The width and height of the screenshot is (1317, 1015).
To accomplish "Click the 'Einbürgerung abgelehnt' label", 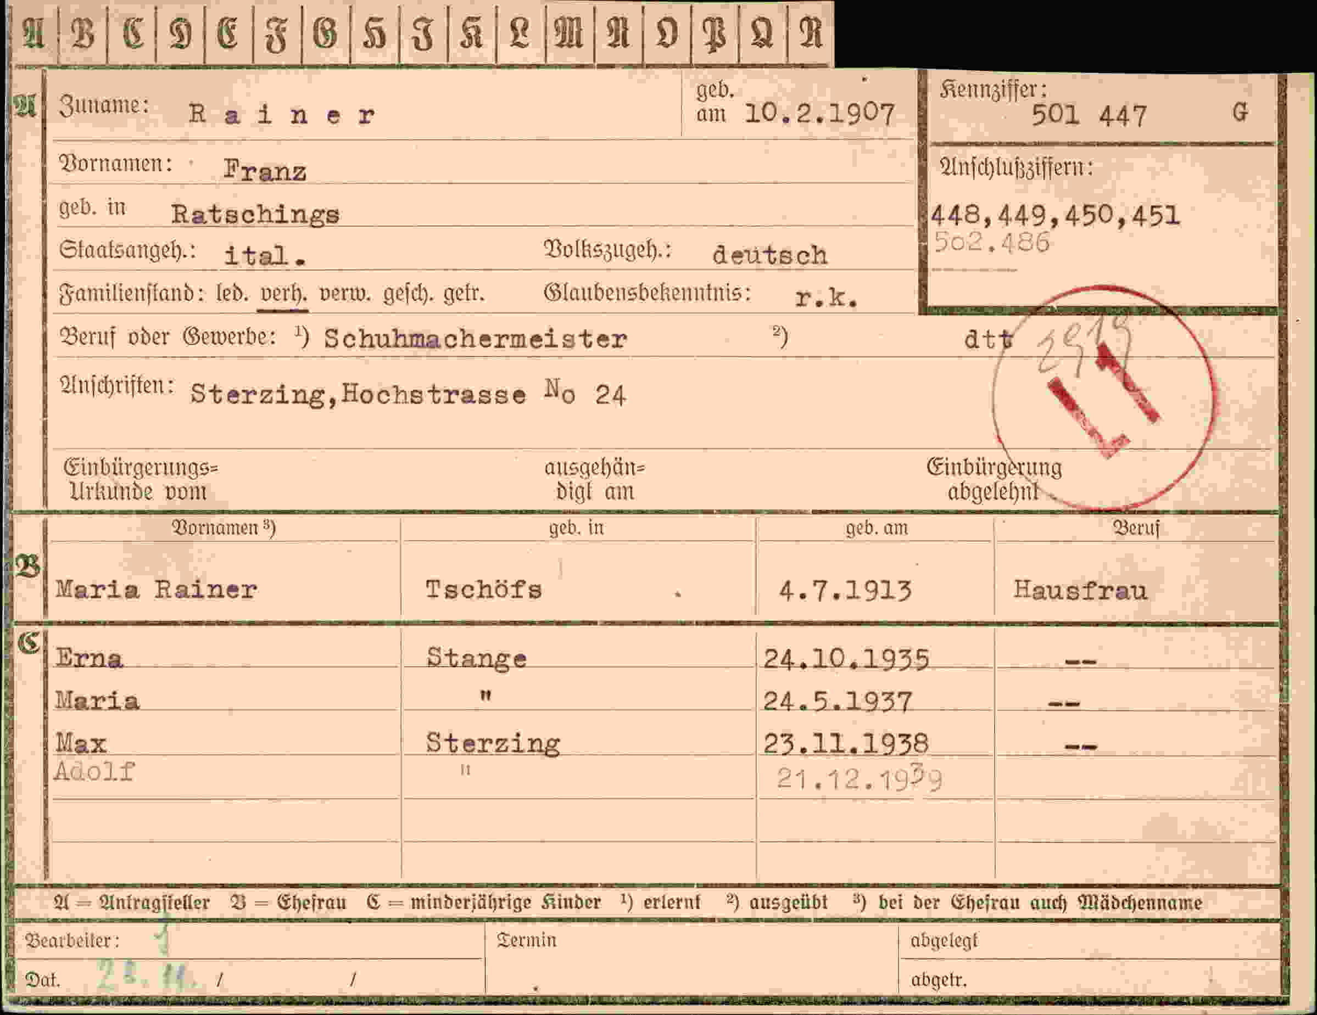I will [x=994, y=479].
